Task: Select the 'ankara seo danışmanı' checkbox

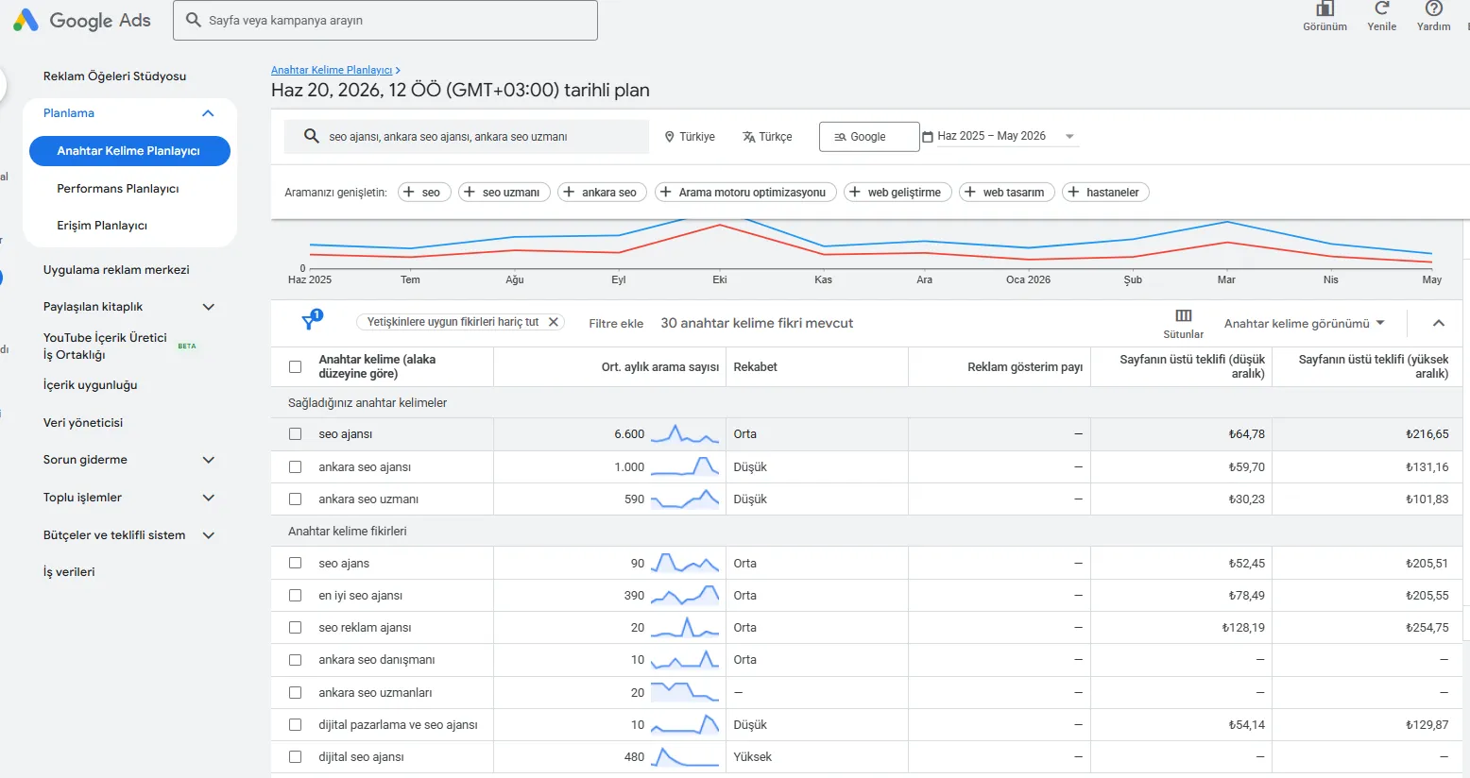Action: click(295, 660)
